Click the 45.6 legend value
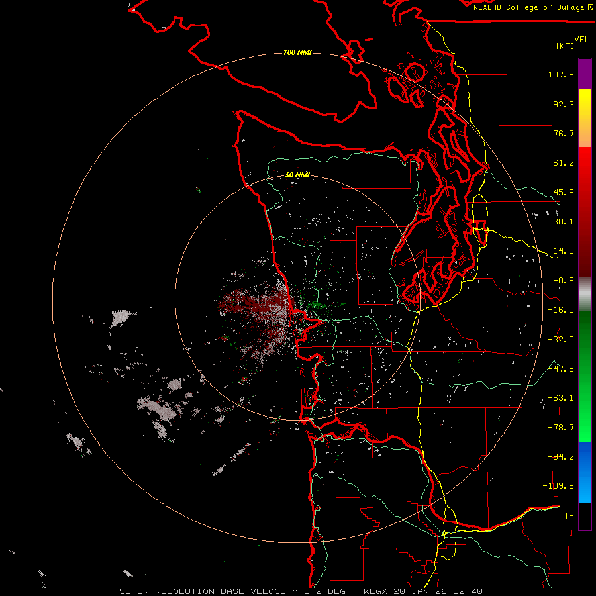 click(564, 192)
